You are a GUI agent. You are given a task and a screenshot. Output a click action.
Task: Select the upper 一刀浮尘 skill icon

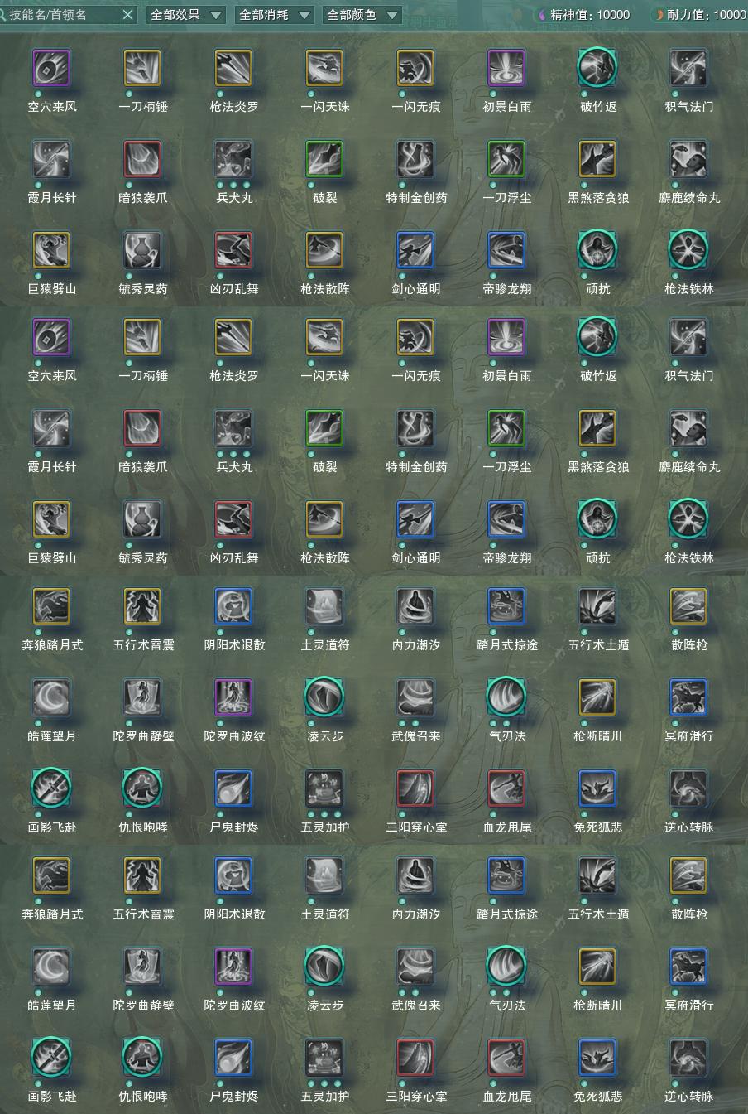click(506, 159)
